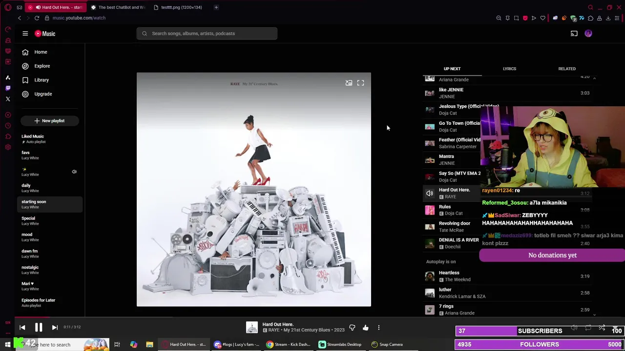
Task: Switch to 'The best ChatBot' browser tab
Action: 118,7
